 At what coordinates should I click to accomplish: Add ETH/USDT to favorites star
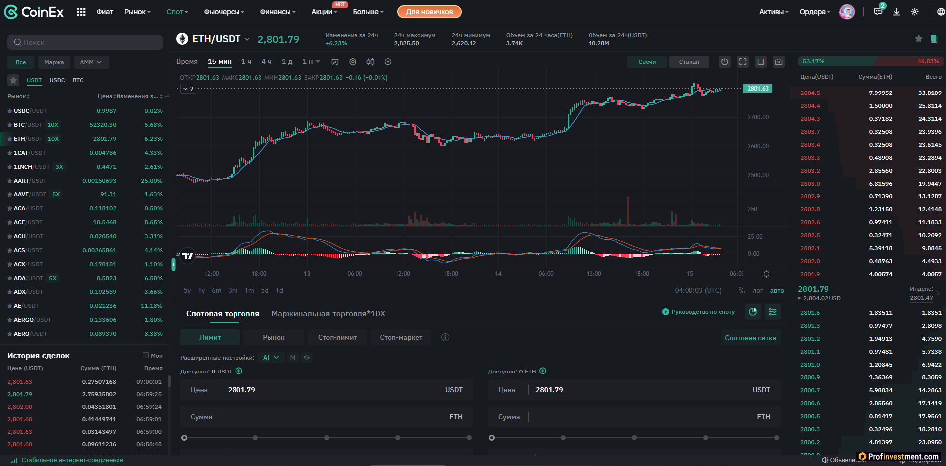tap(919, 38)
